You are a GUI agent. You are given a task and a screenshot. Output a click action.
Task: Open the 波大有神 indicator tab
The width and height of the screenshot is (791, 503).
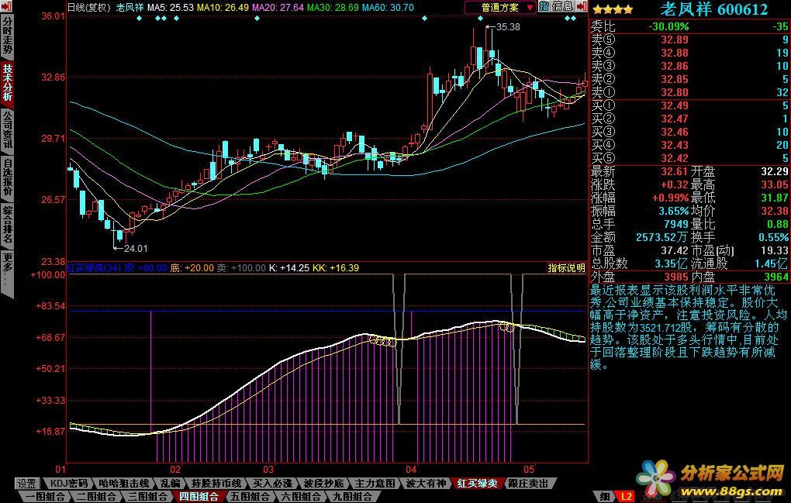tap(427, 484)
